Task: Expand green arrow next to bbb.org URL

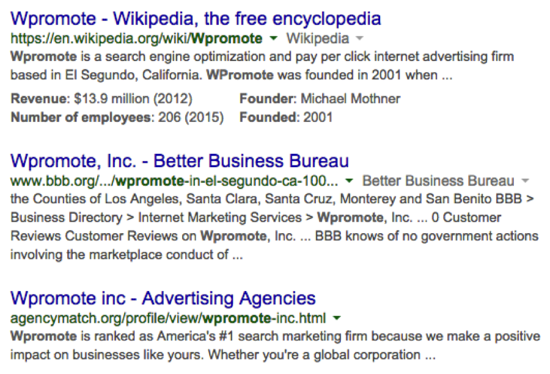Action: [x=349, y=181]
